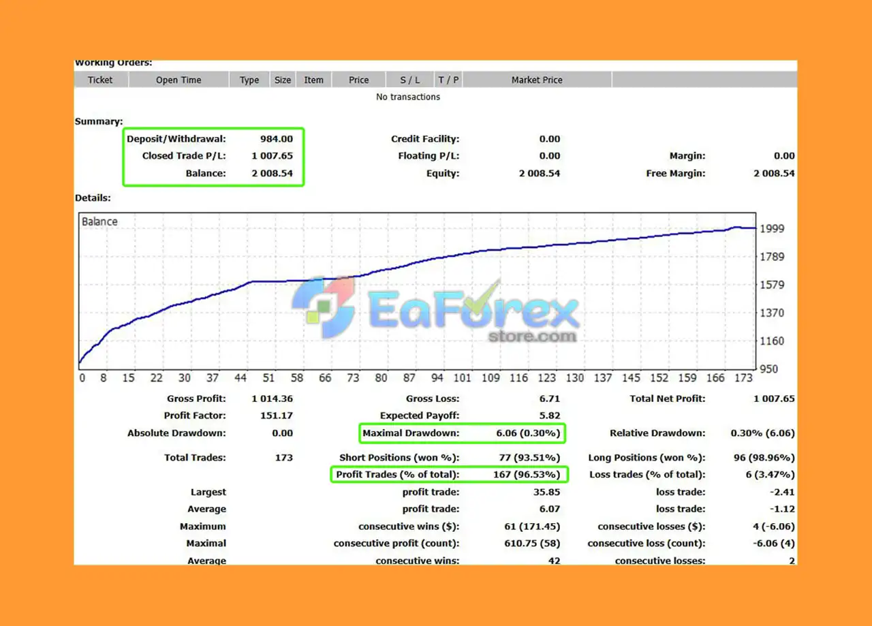
Task: Click the Profit Factor value 151.17
Action: (277, 416)
